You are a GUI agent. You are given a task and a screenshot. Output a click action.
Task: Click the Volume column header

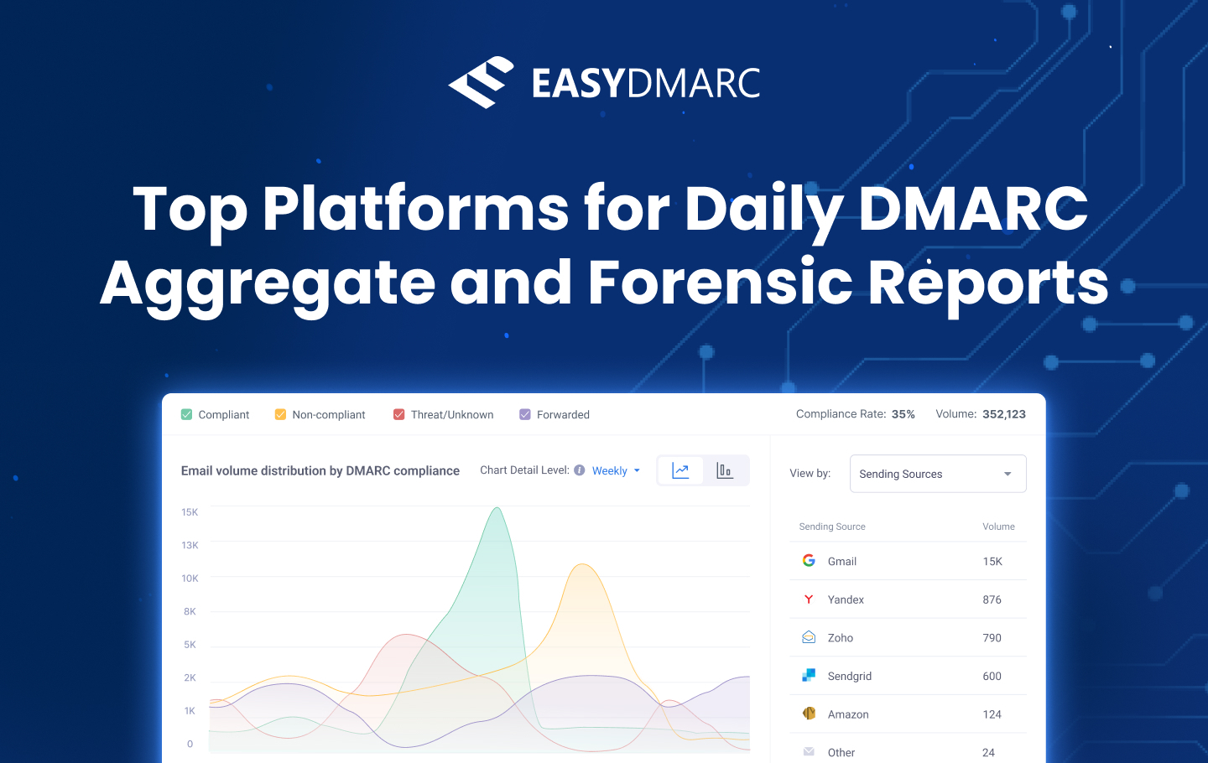pos(998,527)
